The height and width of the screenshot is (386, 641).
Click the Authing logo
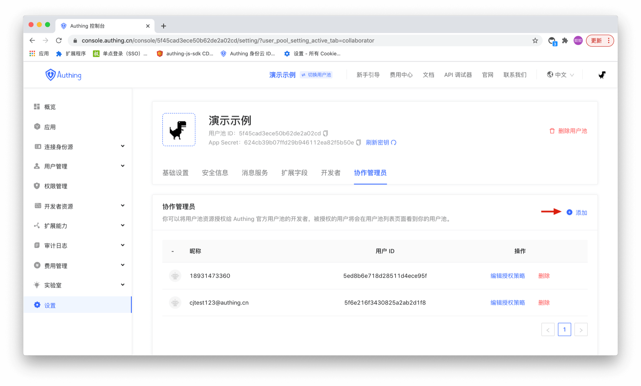(63, 75)
